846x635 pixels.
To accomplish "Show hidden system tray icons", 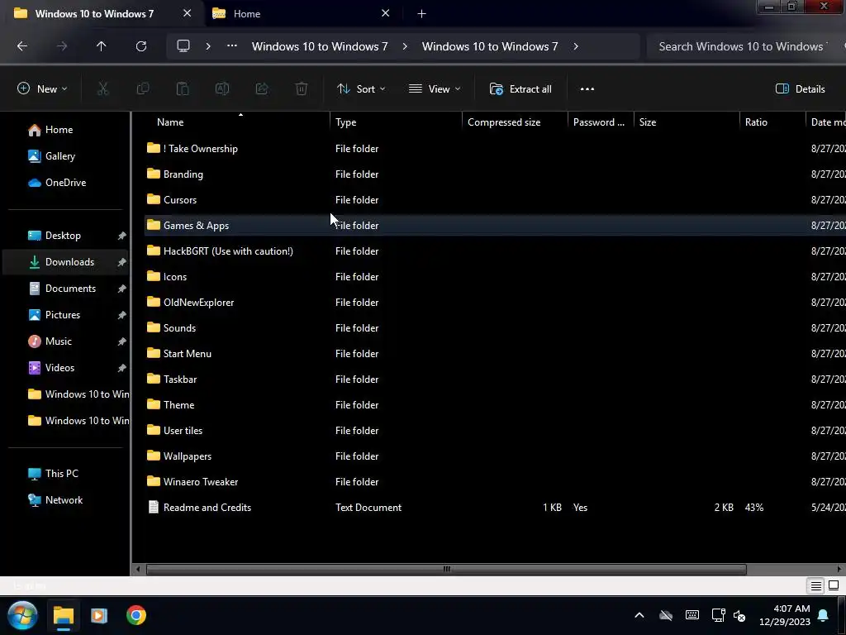I will coord(639,615).
